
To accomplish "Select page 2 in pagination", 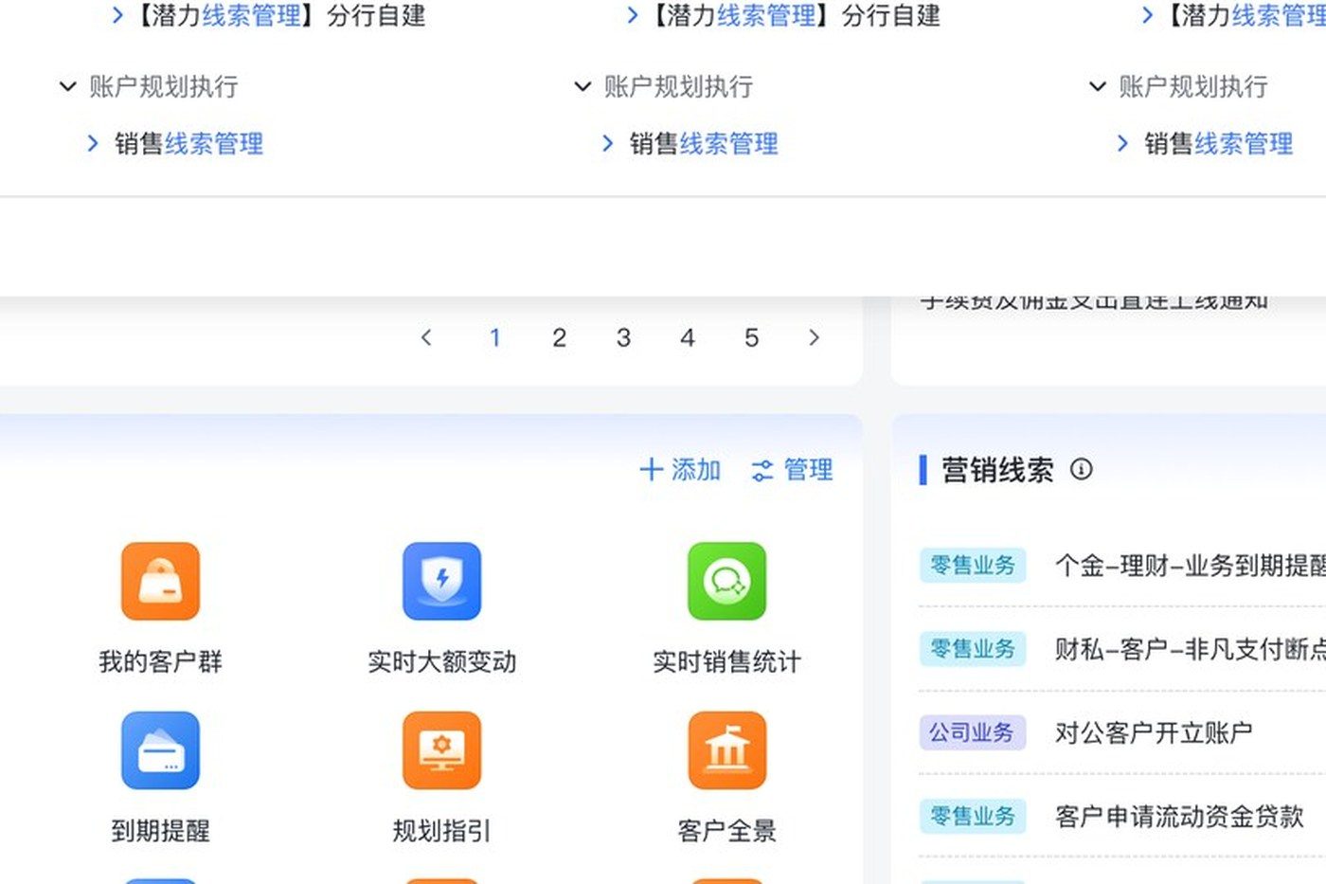I will [x=559, y=337].
